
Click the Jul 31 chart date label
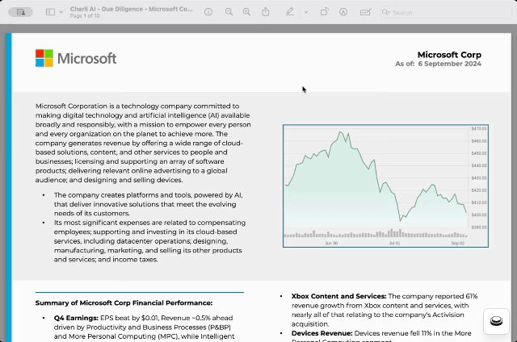[394, 244]
